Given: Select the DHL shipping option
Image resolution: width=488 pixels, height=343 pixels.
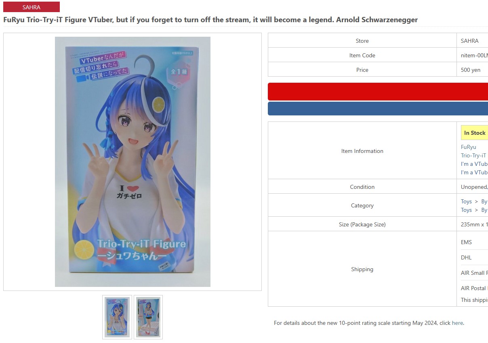Looking at the screenshot, I should (x=466, y=257).
